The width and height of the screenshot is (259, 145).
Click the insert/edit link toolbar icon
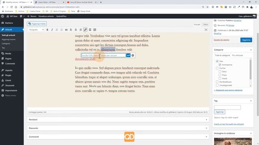(85, 30)
